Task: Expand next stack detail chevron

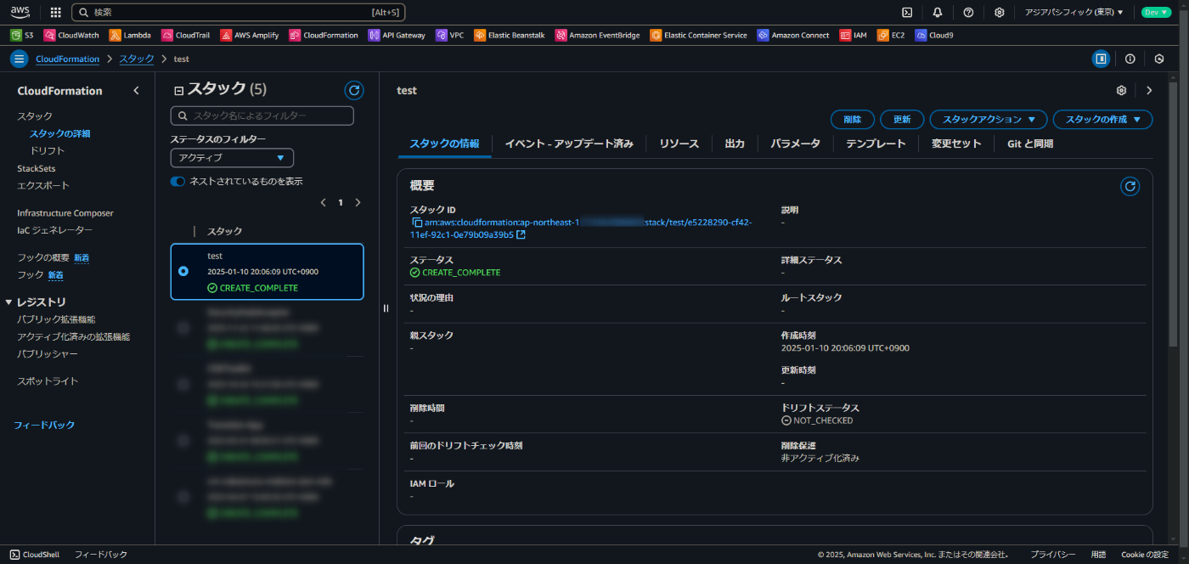Action: coord(1149,90)
